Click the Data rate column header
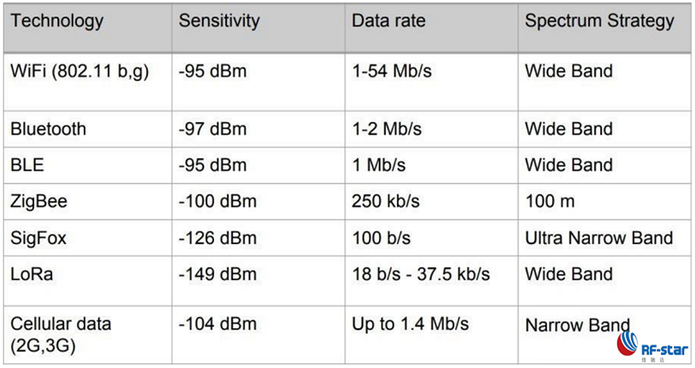Image resolution: width=695 pixels, height=368 pixels. (x=389, y=21)
